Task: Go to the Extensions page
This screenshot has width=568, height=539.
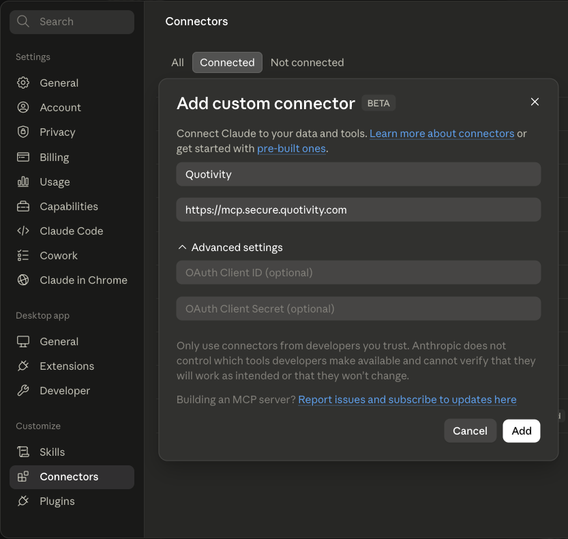Action: click(x=72, y=366)
